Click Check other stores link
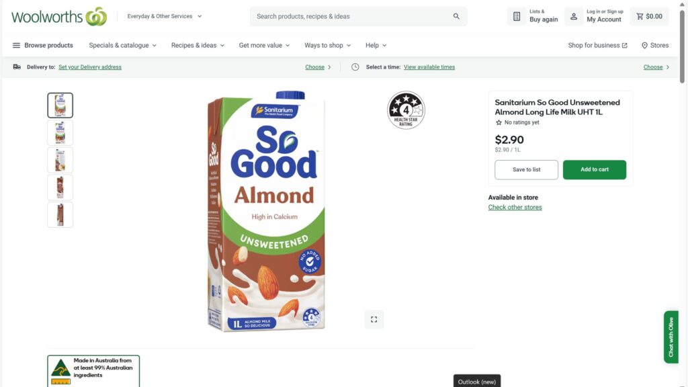The width and height of the screenshot is (688, 387). point(515,207)
